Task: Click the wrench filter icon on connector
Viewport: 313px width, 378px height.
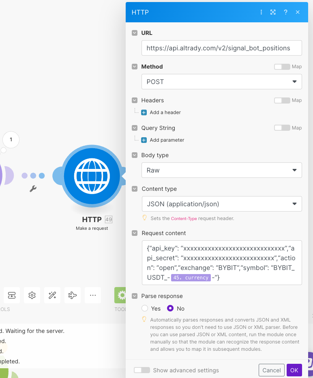Action: tap(33, 188)
